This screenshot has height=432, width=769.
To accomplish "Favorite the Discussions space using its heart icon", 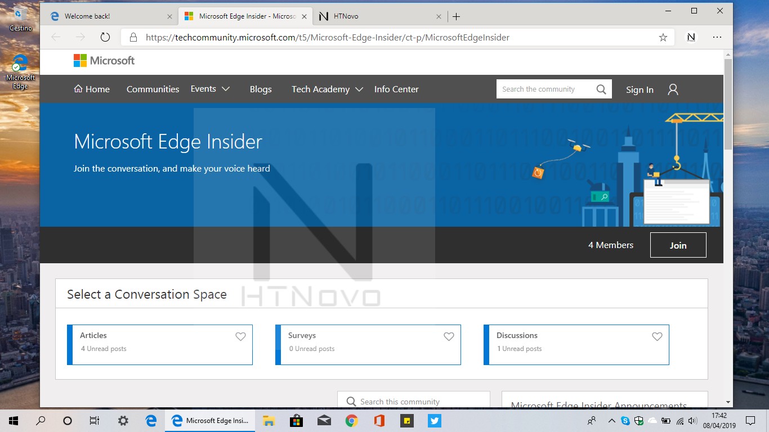I will click(x=657, y=336).
